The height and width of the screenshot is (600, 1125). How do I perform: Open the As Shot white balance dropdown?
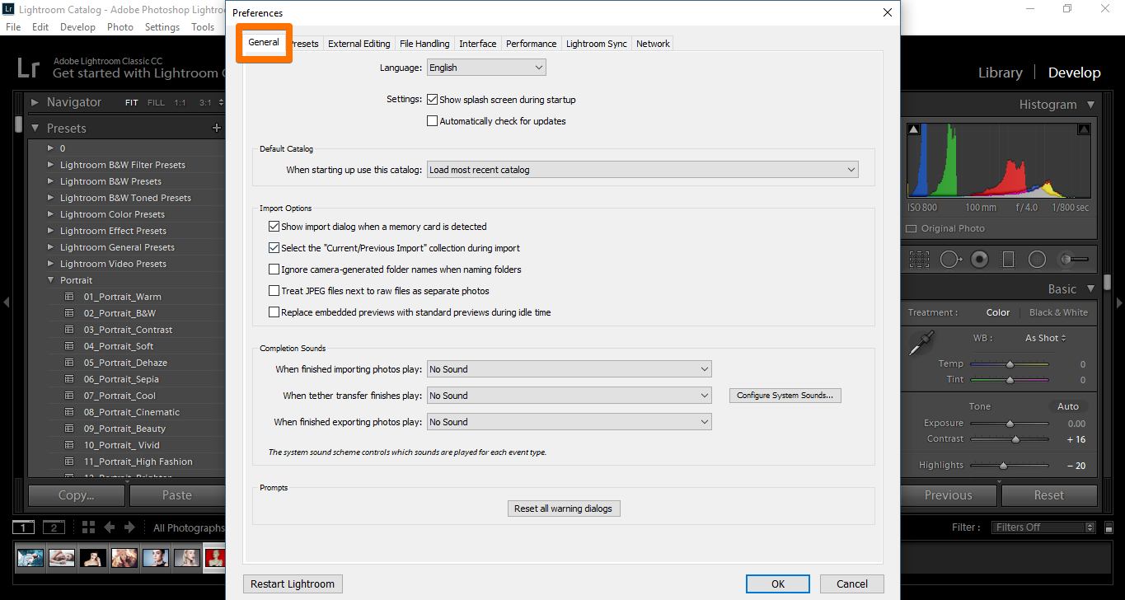1046,338
